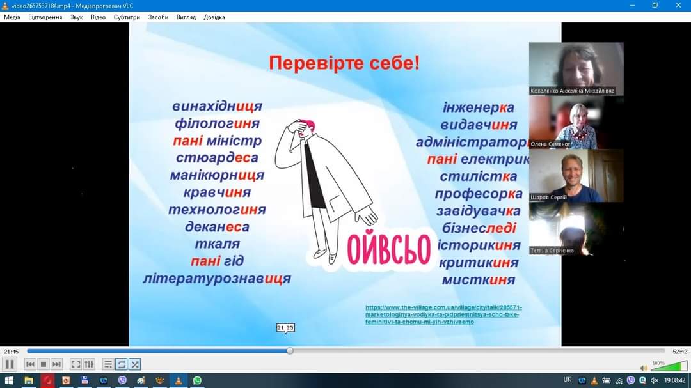Open the Відео menu
Viewport: 691px width, 388px height.
98,17
